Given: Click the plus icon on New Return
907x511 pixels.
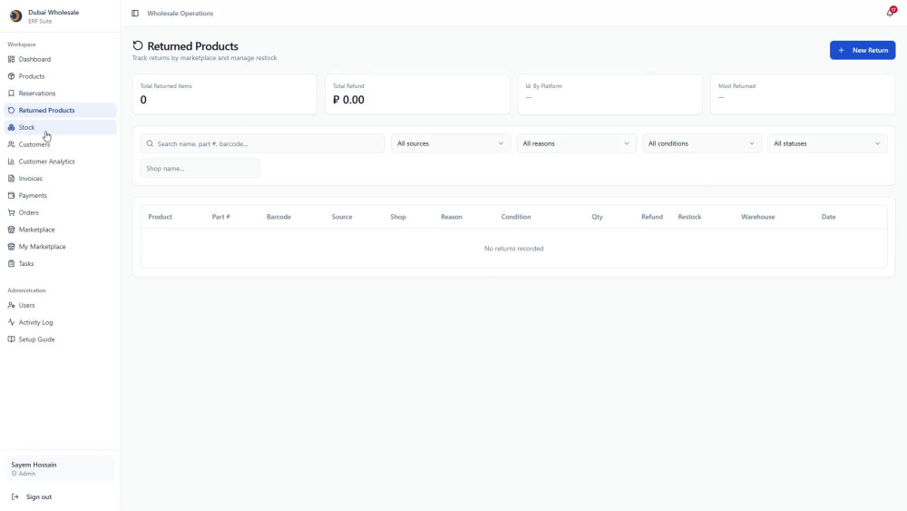Looking at the screenshot, I should [841, 50].
